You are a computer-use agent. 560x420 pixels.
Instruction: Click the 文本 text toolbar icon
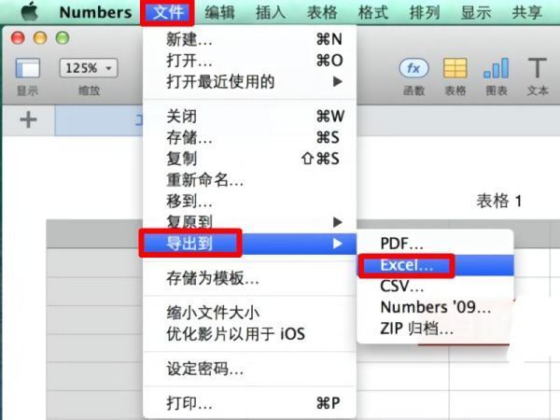(538, 68)
